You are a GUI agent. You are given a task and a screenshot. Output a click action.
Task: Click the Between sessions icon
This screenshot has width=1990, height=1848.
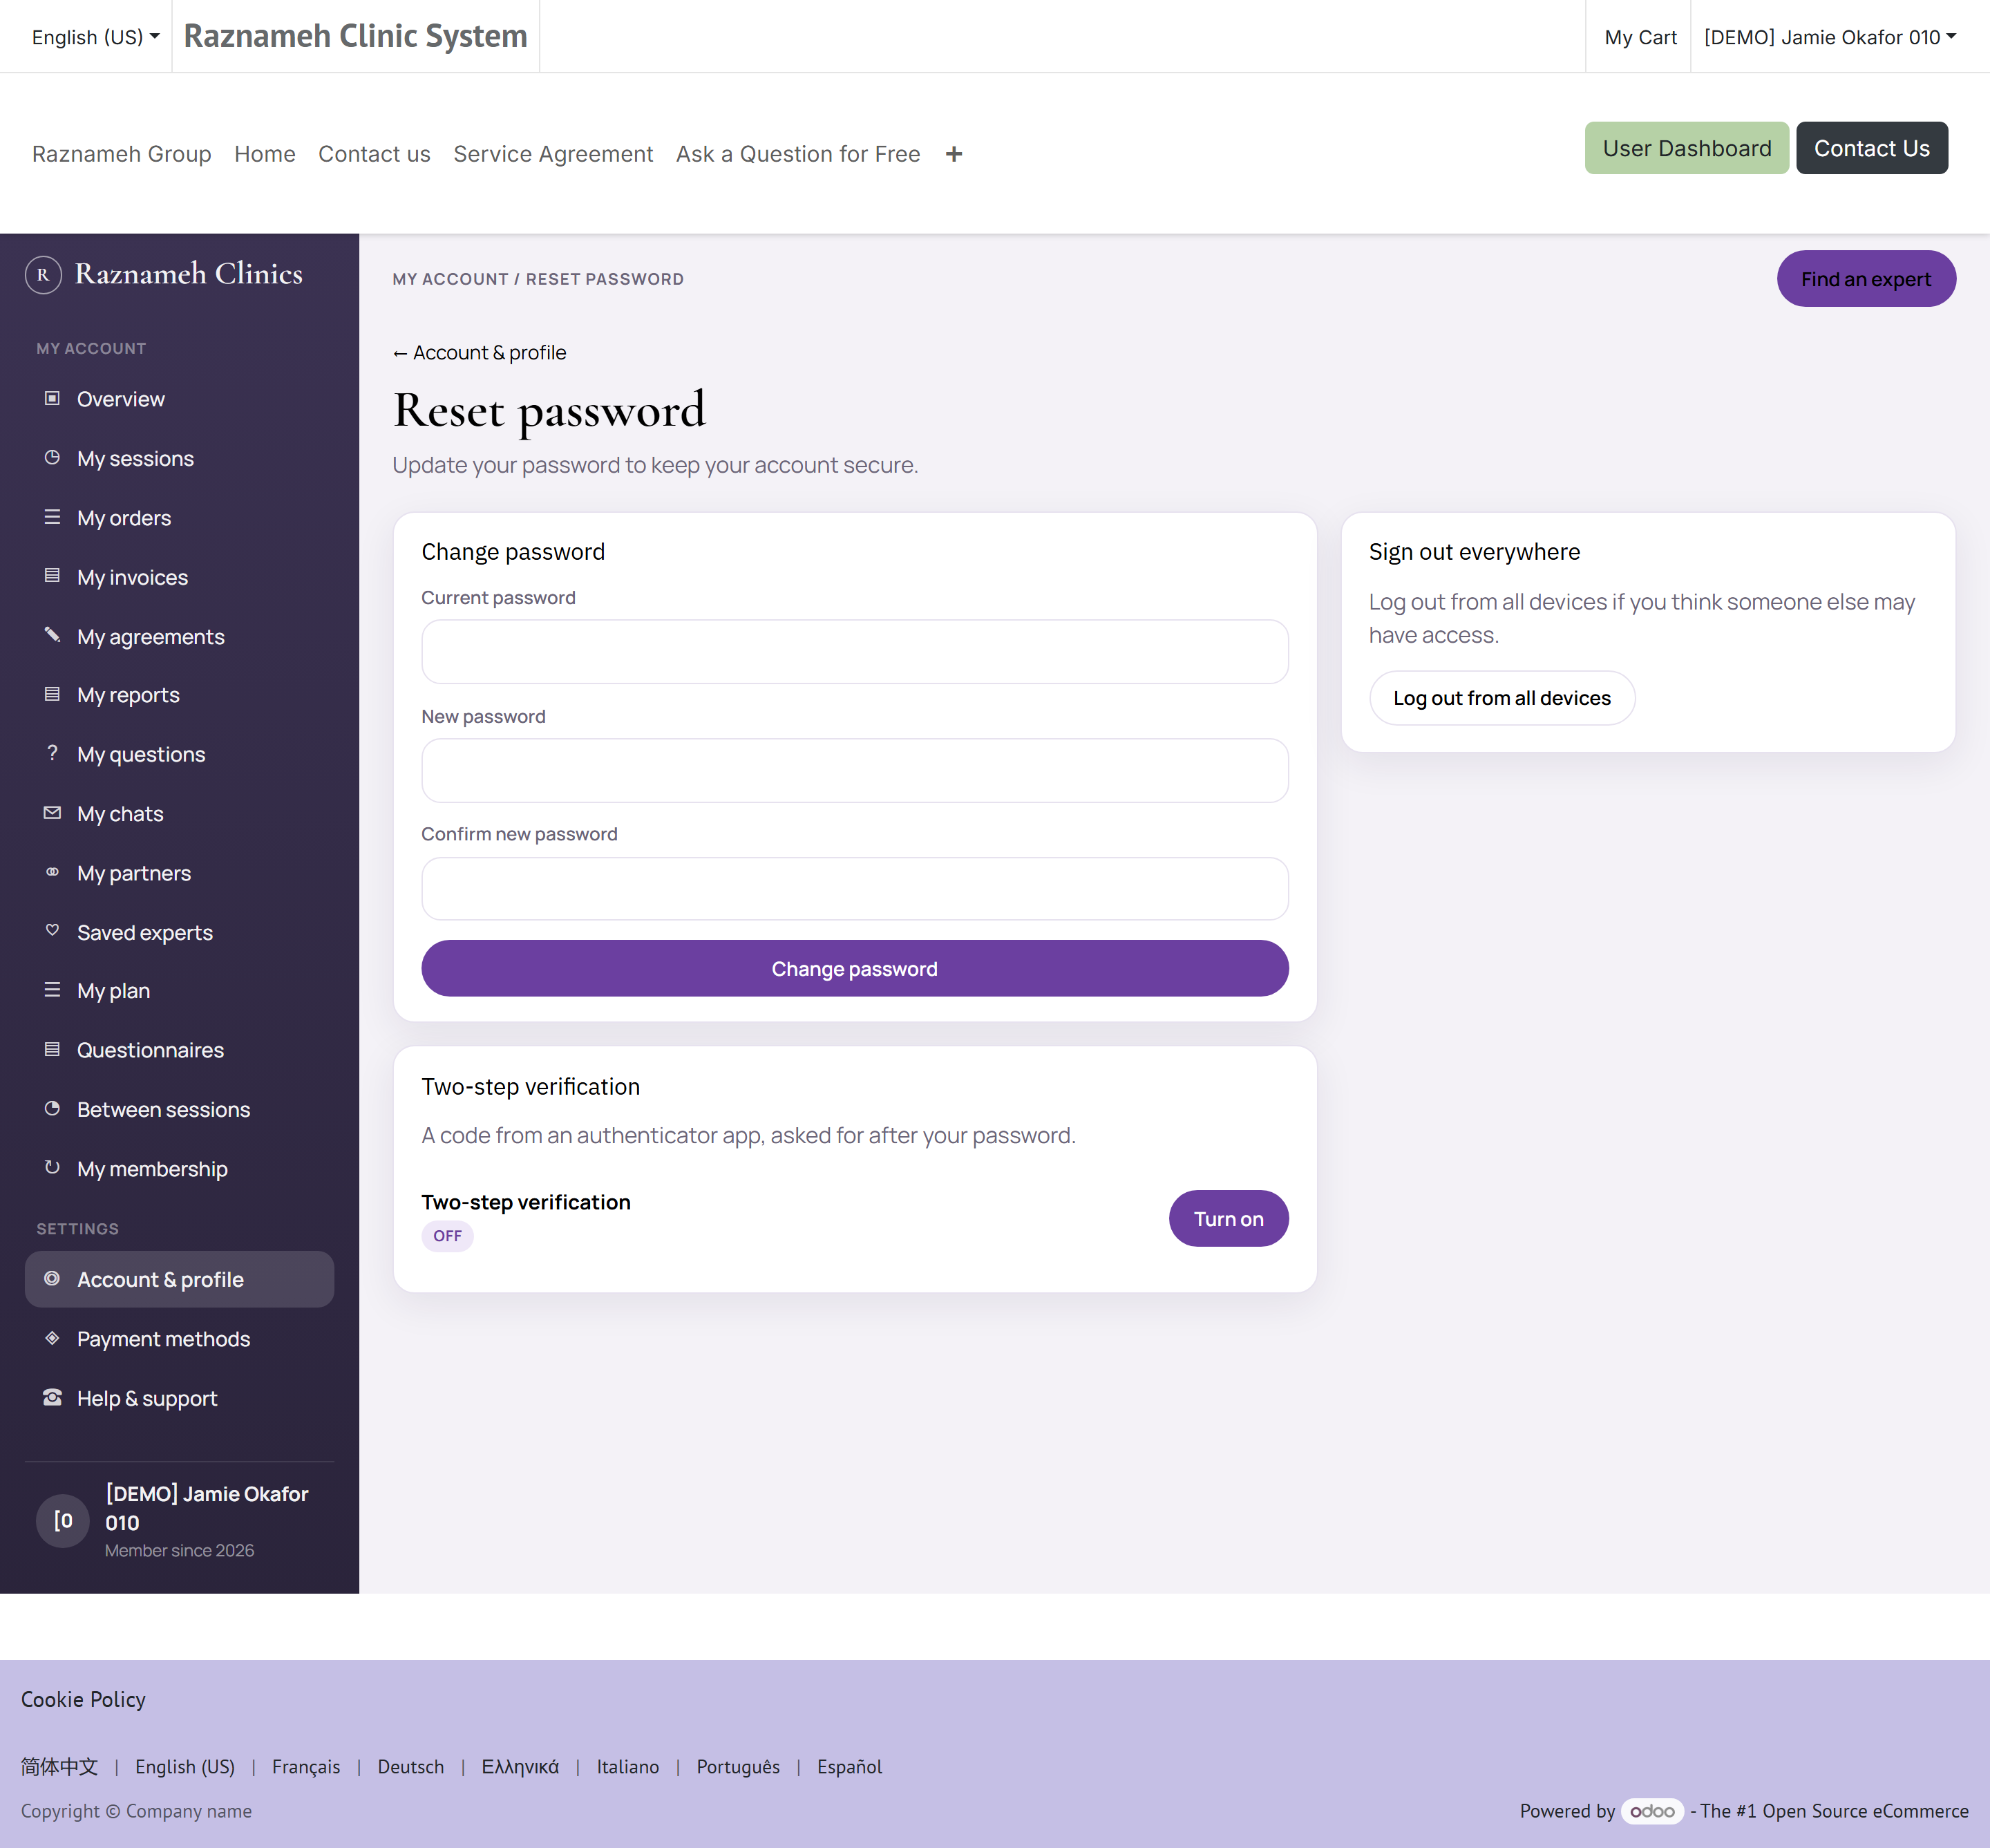click(52, 1108)
